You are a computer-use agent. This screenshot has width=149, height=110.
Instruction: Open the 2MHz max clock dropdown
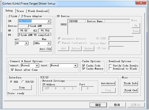click(49, 43)
